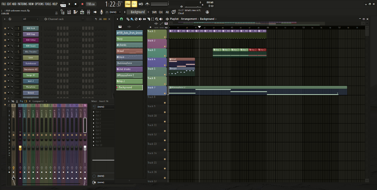Click the microphone recording icon in toolbar
The height and width of the screenshot is (190, 377).
coord(102,12)
